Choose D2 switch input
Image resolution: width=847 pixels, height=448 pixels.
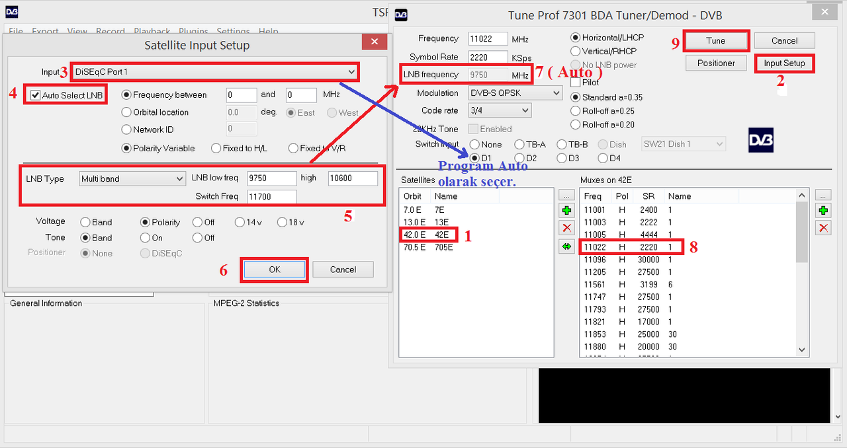(x=518, y=158)
